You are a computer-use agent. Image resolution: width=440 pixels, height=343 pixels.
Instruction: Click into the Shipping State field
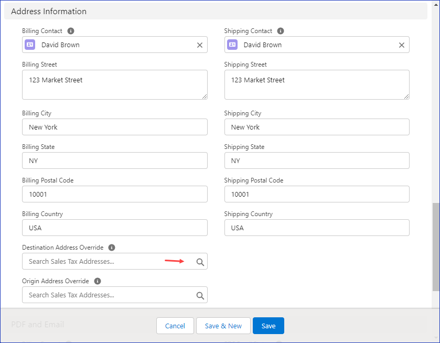tap(317, 160)
